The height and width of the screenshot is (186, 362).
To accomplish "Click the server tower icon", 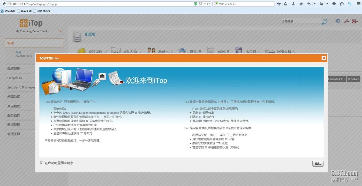I will click(x=238, y=50).
